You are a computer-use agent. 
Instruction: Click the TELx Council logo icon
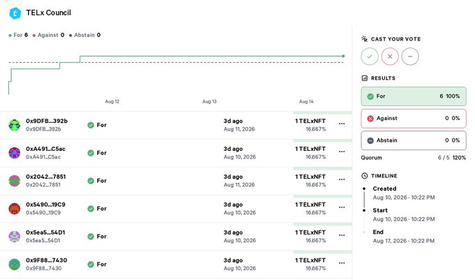[15, 13]
